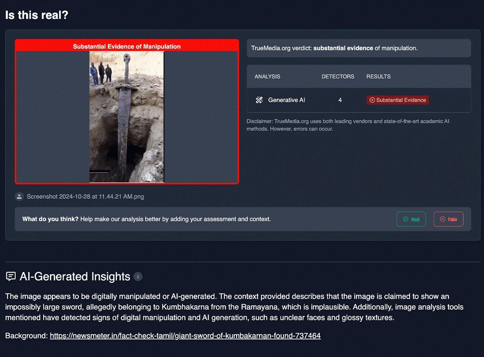Click the upload icon next to screenshot filename

[x=19, y=197]
